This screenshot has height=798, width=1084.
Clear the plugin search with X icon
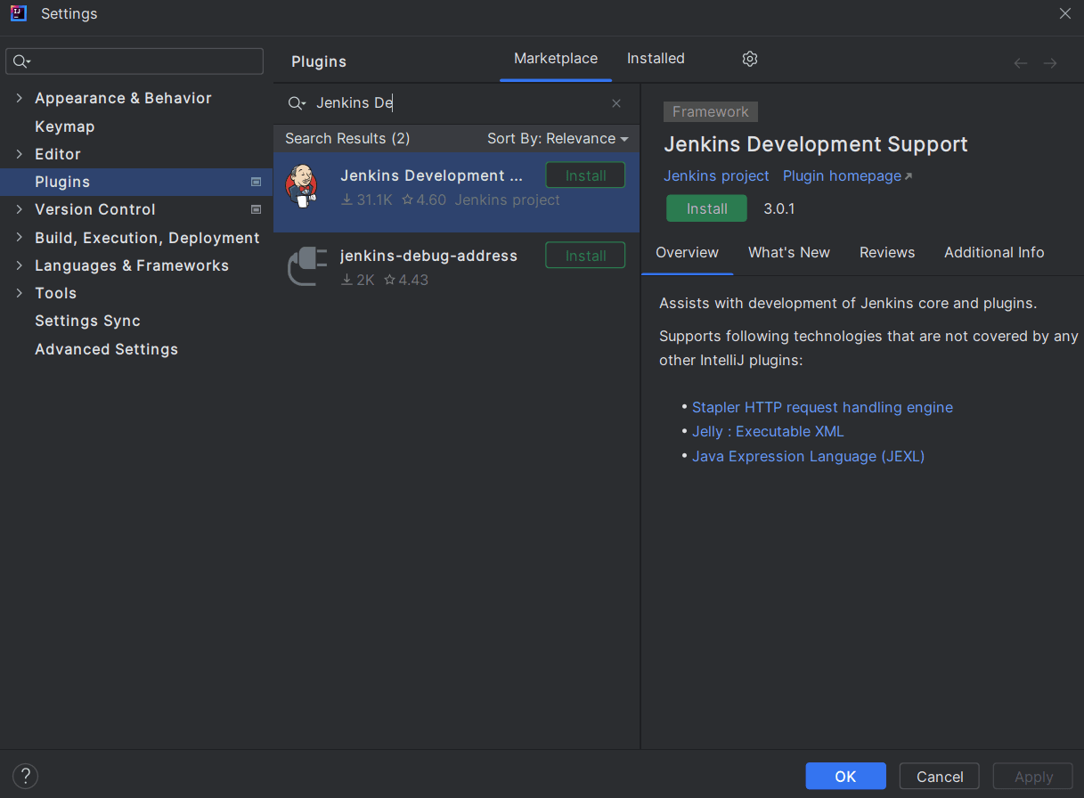(x=615, y=103)
